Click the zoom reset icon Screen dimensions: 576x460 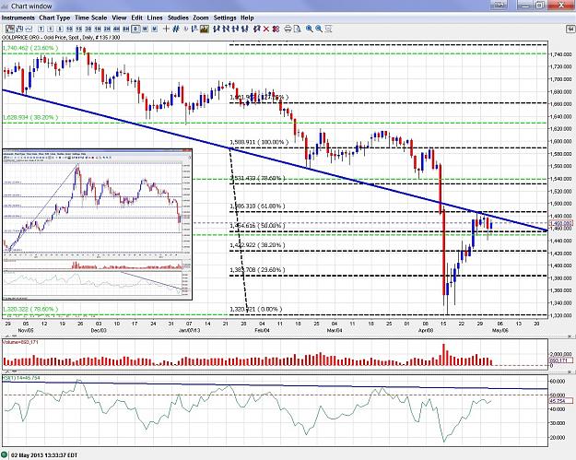coord(328,29)
